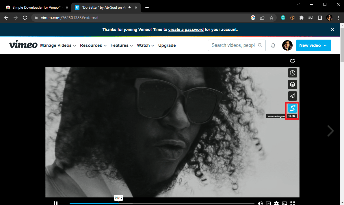Bookmark this page with the star

click(x=272, y=18)
